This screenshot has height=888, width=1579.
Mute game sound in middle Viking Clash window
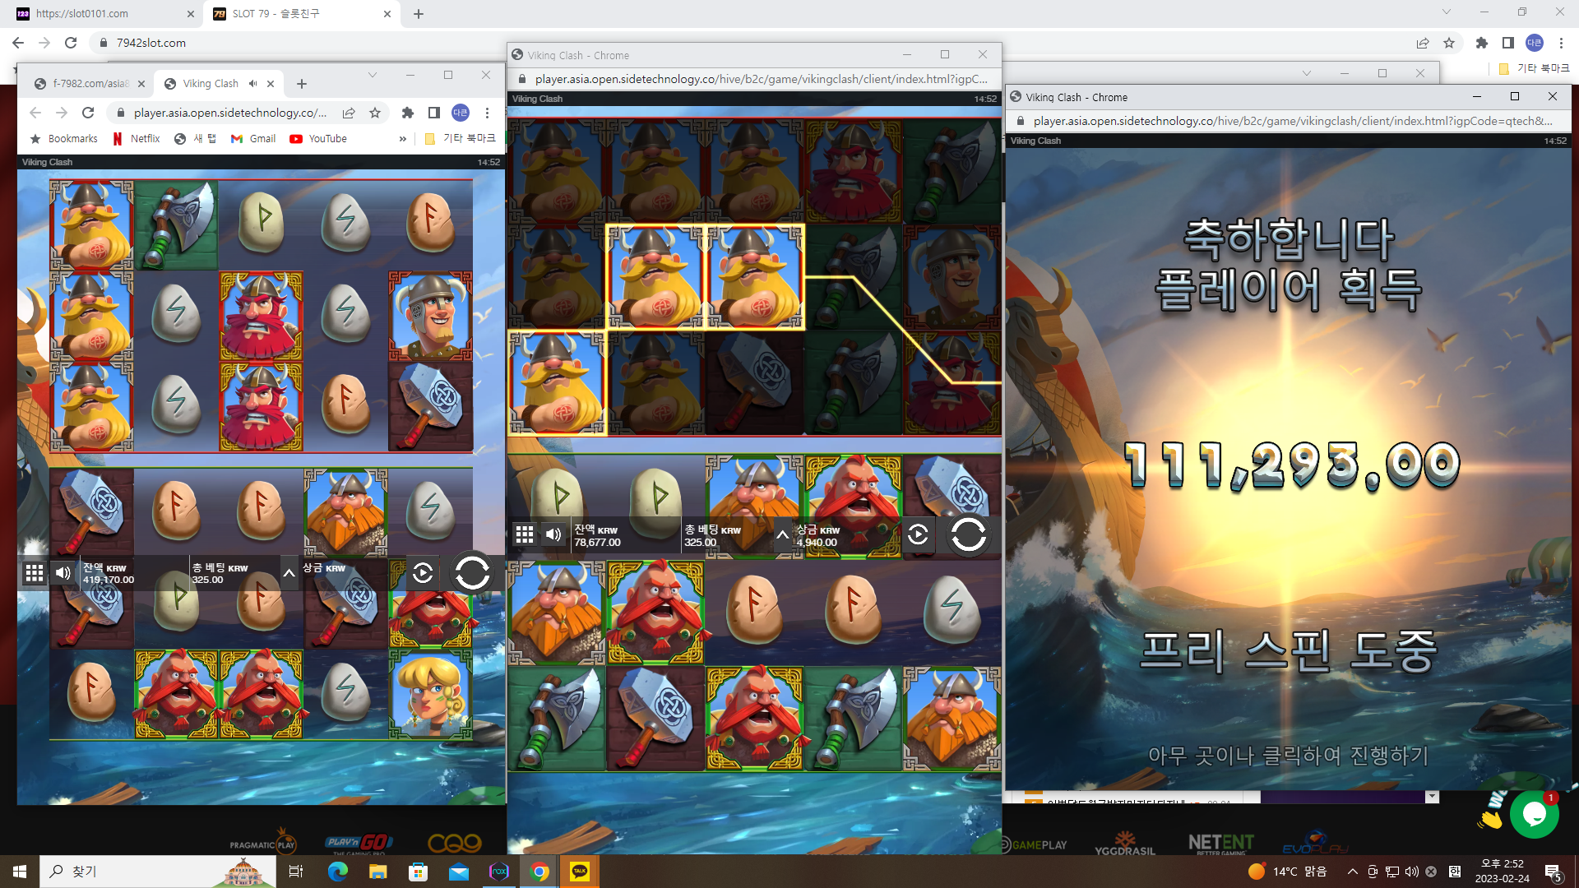click(x=553, y=535)
